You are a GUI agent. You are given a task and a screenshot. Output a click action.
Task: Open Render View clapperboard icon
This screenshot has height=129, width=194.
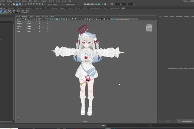(x=85, y=4)
